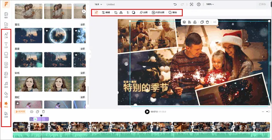Screen dimensions: 272x140
Task: Duplicate the object via the floating toolbar copy icon
Action: (x=202, y=22)
